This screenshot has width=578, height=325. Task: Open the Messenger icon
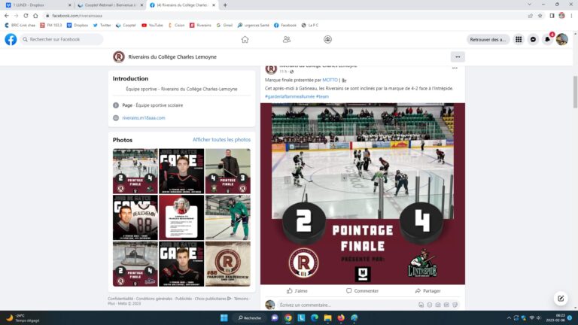pos(534,39)
